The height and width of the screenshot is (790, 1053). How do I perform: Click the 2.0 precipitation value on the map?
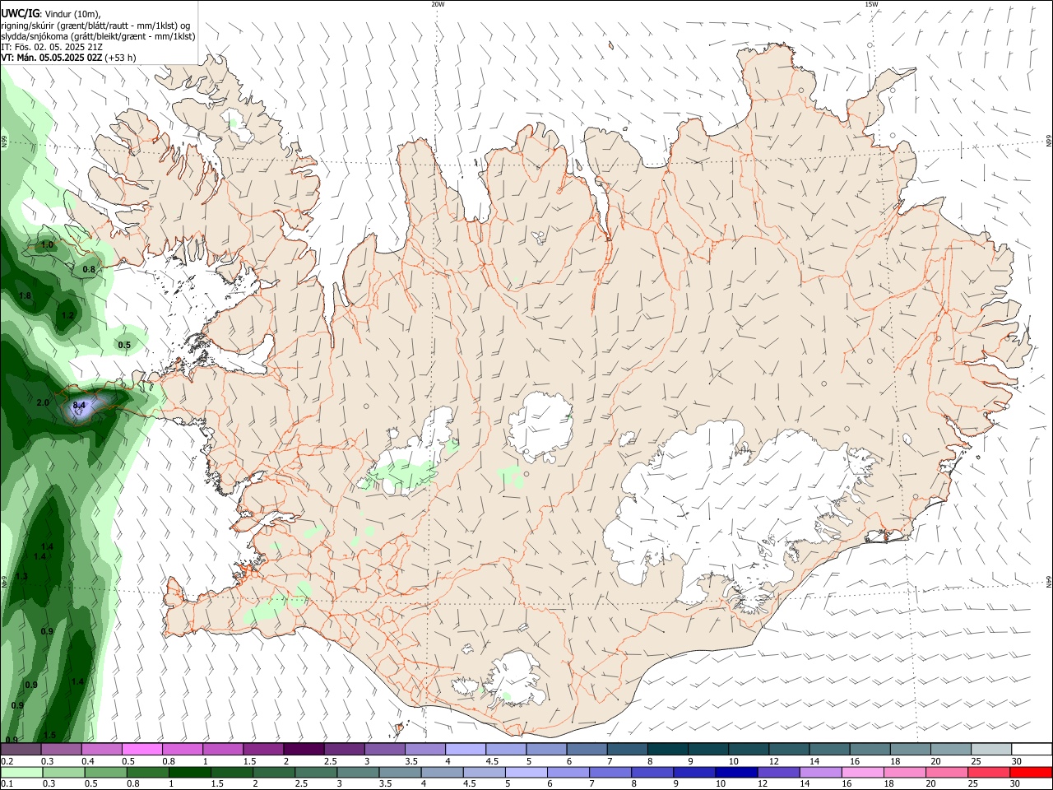pos(43,402)
